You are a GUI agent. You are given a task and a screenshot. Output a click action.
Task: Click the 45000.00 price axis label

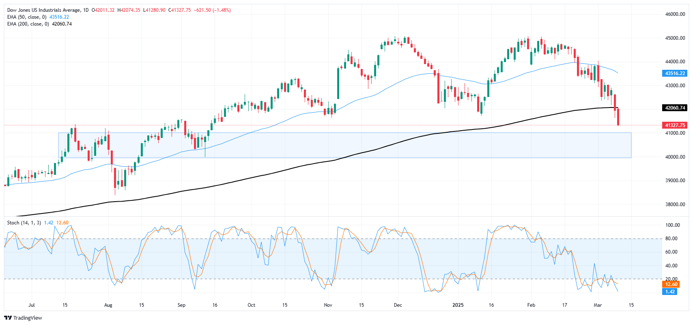[x=675, y=38]
